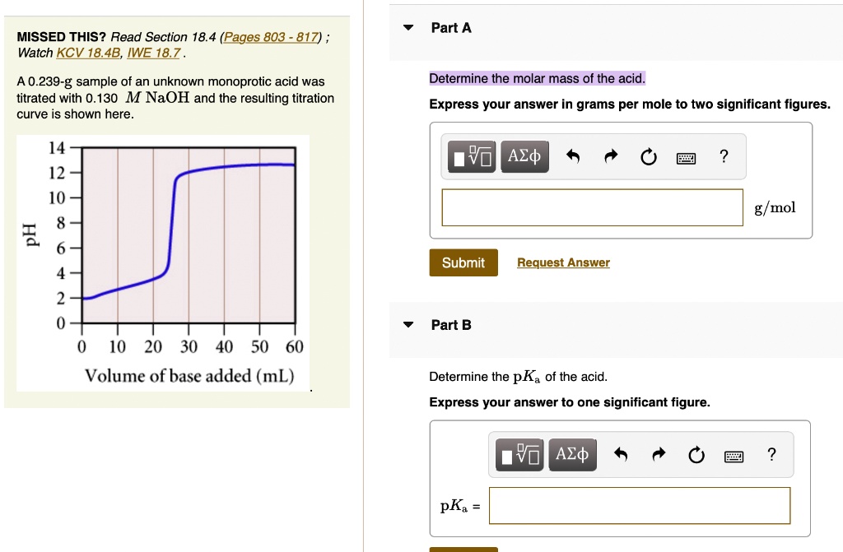Submit your molar mass answer
The width and height of the screenshot is (843, 552).
pos(463,262)
